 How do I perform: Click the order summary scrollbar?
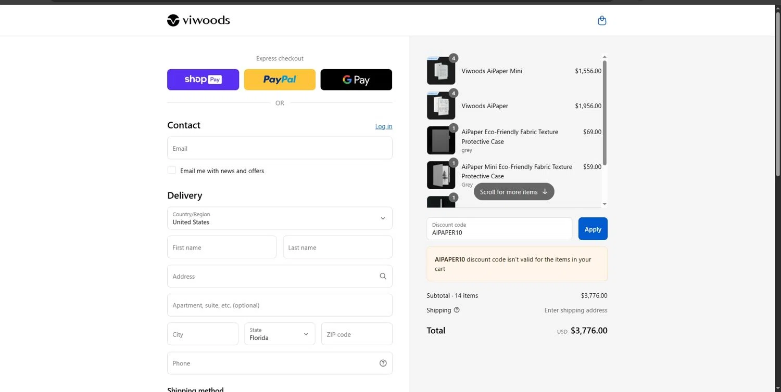604,112
